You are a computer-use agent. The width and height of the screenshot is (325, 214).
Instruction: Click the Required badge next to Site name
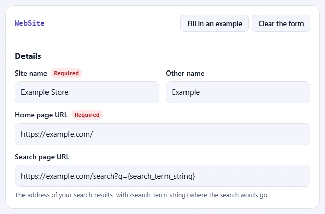66,73
